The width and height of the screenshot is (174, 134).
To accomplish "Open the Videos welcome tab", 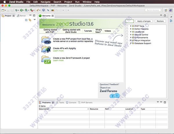I will click(108, 31).
